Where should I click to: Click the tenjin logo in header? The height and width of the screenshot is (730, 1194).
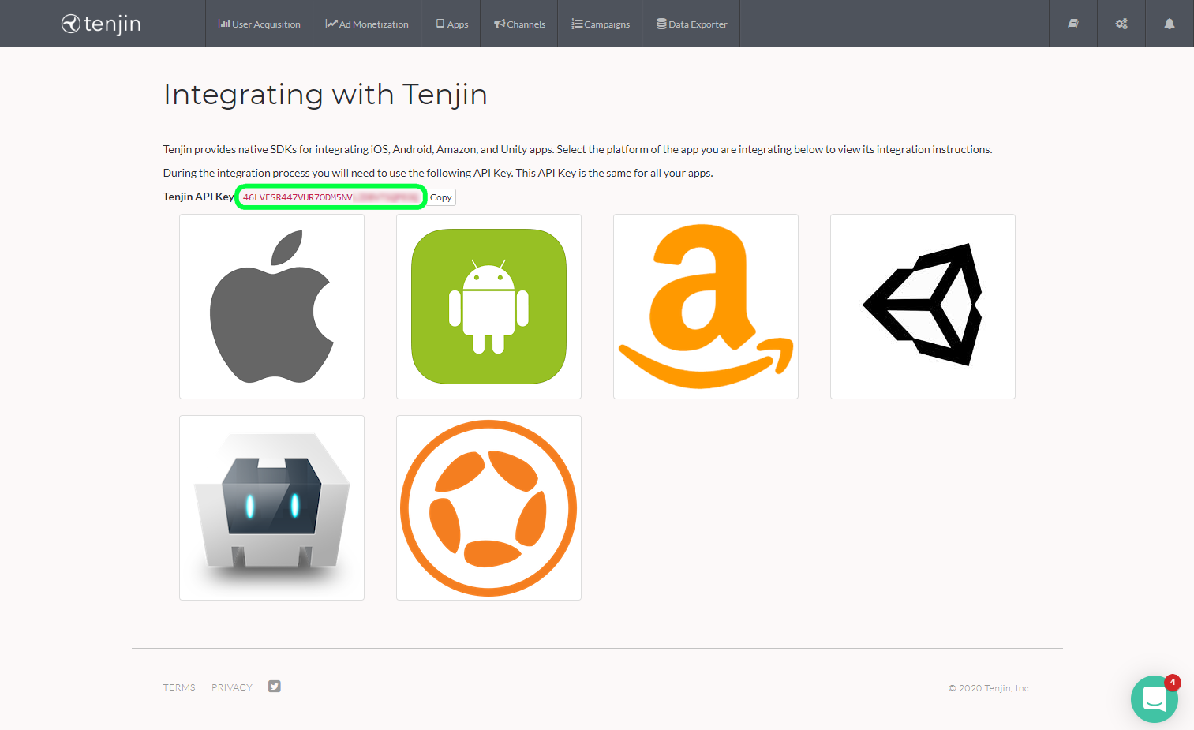point(101,24)
